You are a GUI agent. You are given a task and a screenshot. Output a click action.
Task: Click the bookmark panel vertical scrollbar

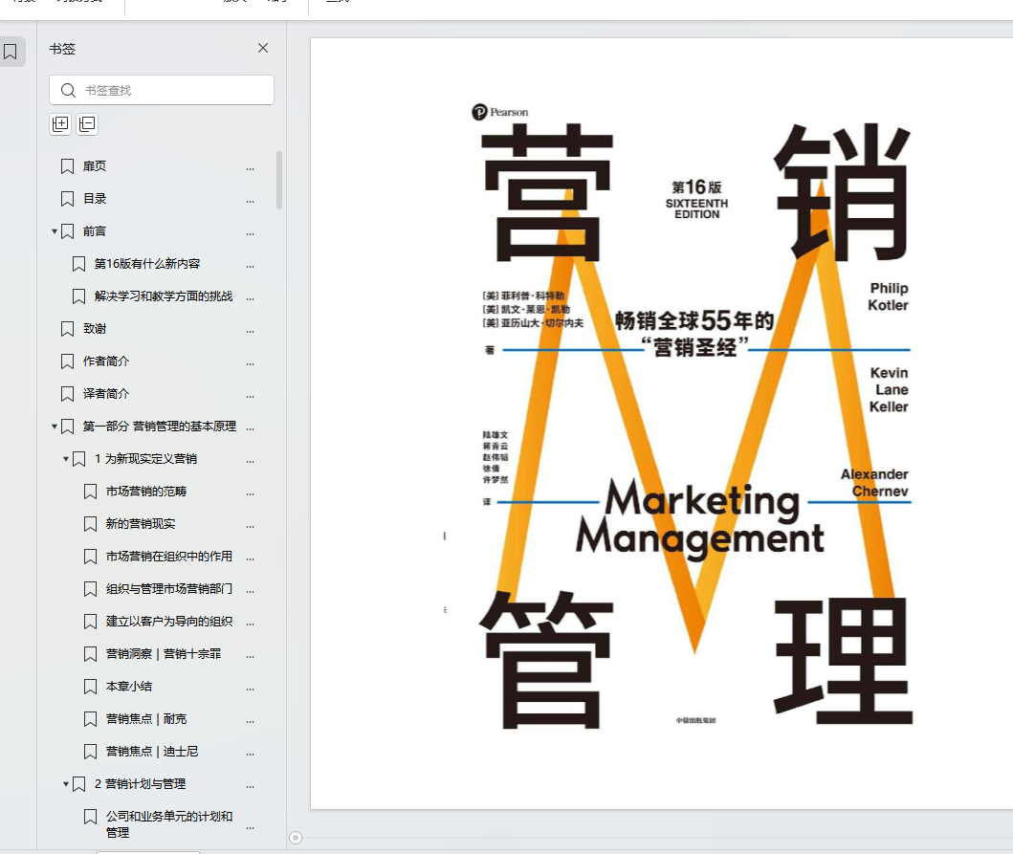click(279, 180)
